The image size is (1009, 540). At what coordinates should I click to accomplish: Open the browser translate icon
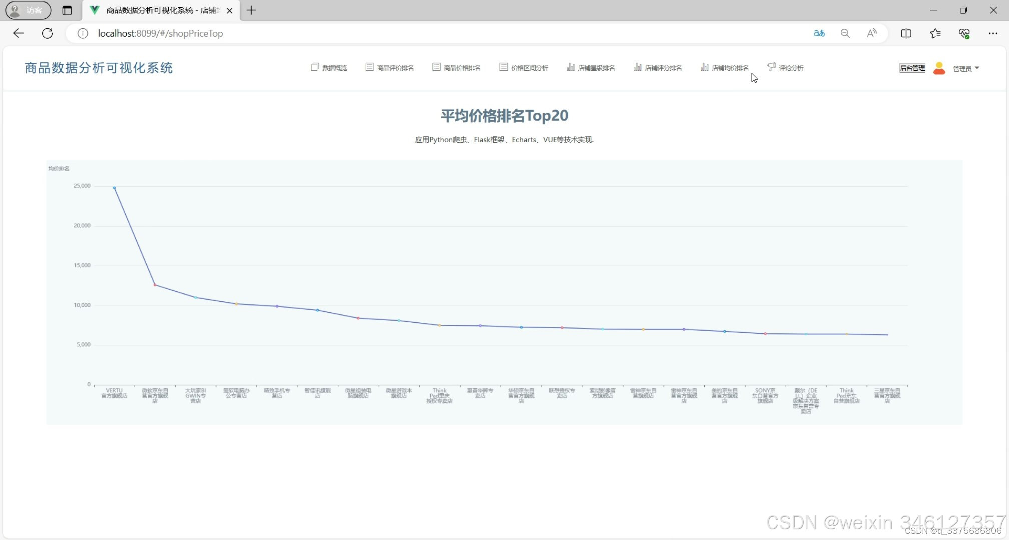819,33
